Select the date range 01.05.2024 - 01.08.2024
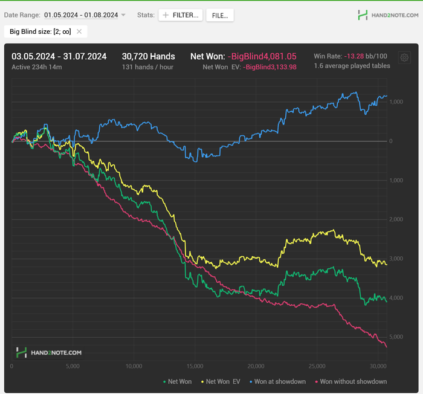Viewport: 423px width, 394px height. point(81,15)
